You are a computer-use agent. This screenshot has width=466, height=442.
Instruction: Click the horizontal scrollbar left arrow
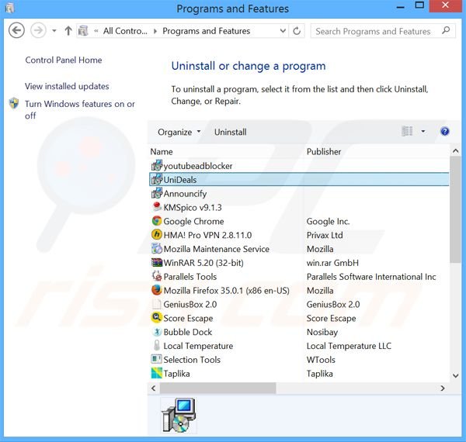153,388
